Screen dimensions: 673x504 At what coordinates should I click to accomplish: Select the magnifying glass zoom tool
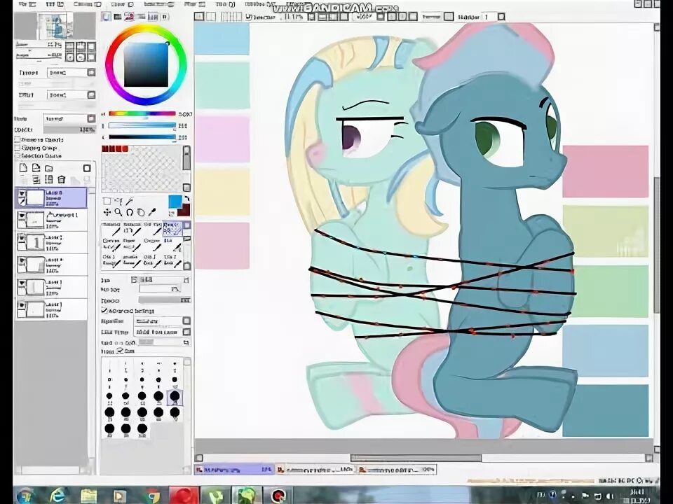(118, 212)
